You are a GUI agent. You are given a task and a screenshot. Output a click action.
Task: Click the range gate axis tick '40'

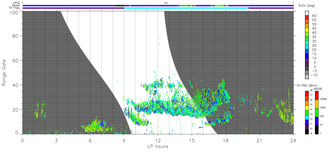point(15,85)
